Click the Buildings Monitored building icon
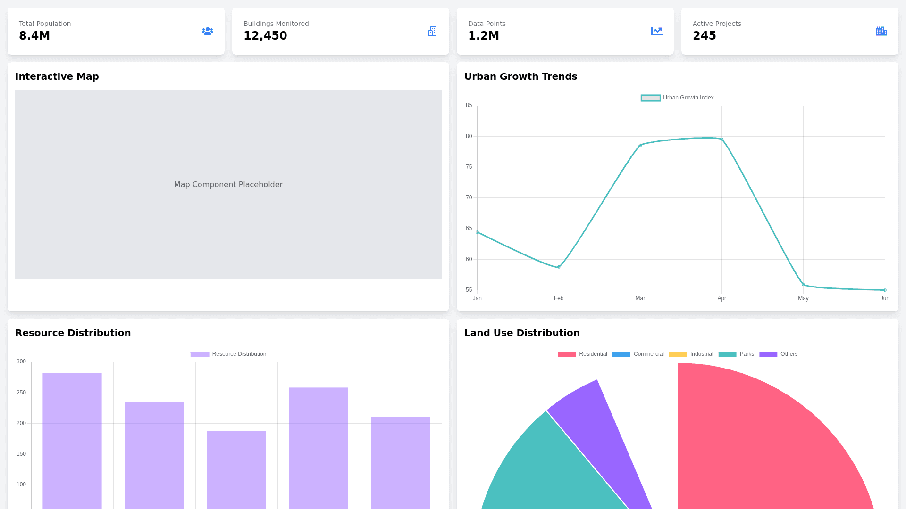The height and width of the screenshot is (509, 906). pyautogui.click(x=432, y=31)
